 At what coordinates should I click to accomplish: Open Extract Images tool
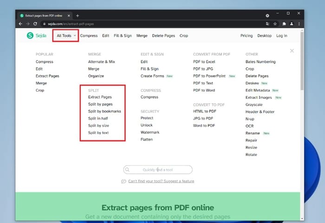(x=259, y=97)
